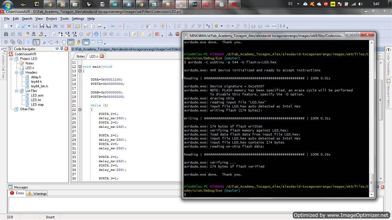Screen dimensions: 392x220
Task: Click the red Debugger bug icon
Action: click(x=177, y=34)
